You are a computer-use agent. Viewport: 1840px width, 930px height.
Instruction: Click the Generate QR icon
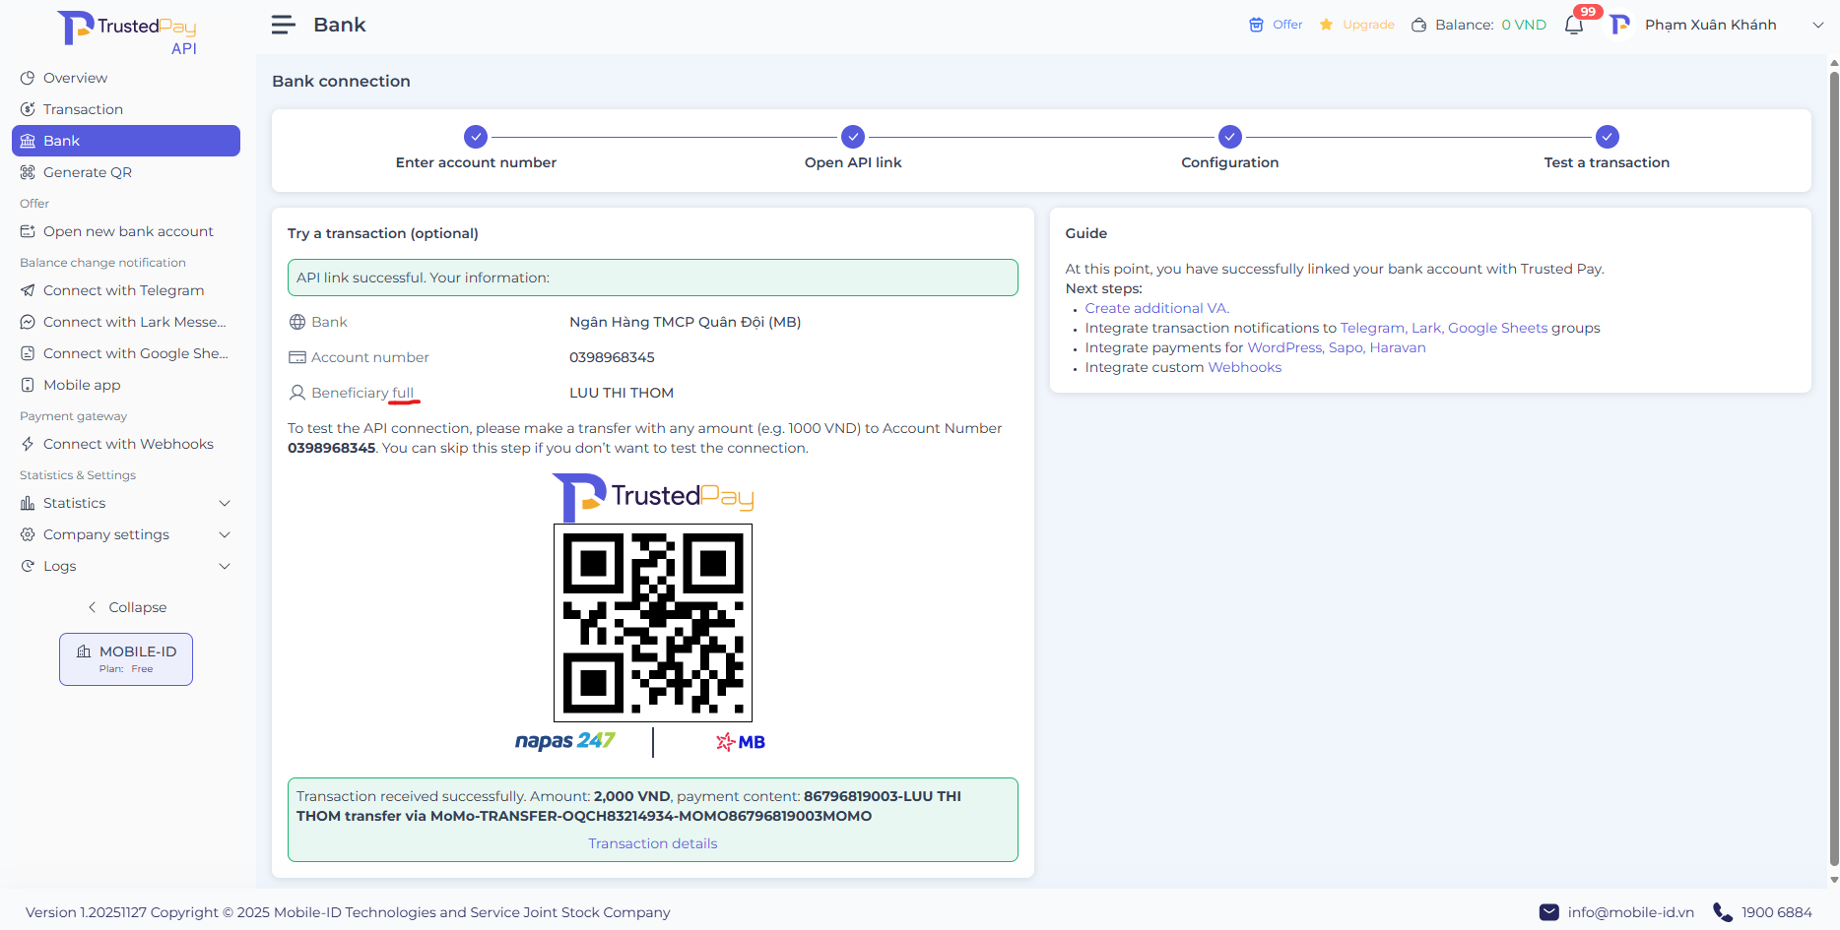28,172
